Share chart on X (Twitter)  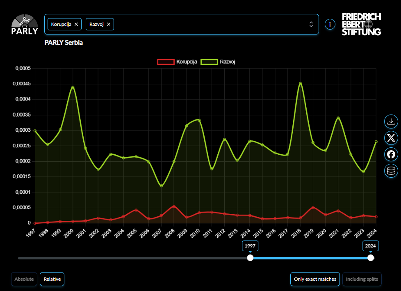point(391,138)
